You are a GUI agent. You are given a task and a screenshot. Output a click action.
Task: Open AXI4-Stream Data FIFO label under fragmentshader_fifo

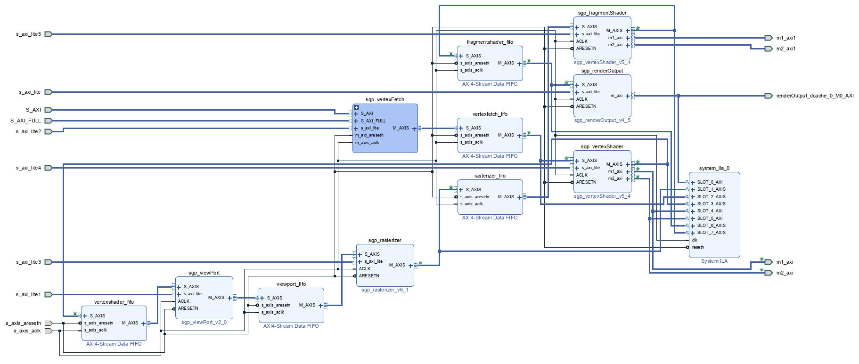[490, 84]
